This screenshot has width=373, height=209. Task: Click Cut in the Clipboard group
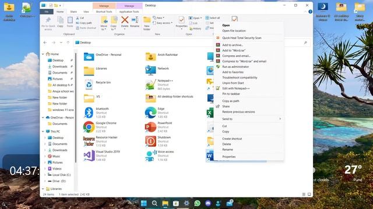80,18
